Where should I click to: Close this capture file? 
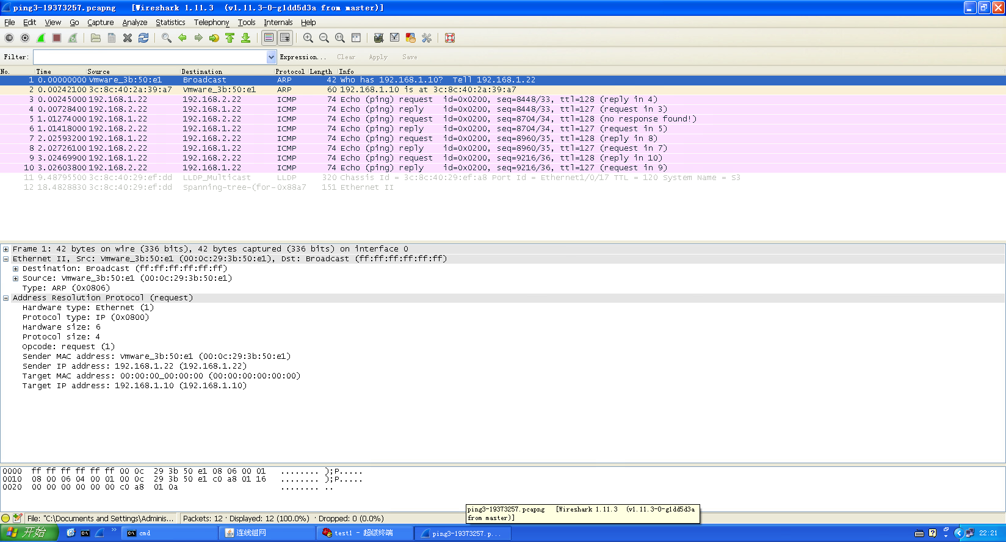pos(128,38)
